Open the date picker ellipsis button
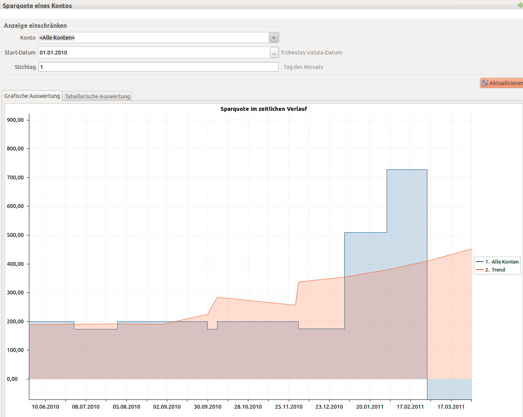Viewport: 523px width, 417px height. click(274, 53)
